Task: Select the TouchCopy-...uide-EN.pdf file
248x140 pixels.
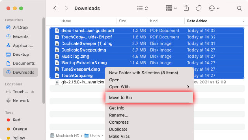Action: point(147,37)
